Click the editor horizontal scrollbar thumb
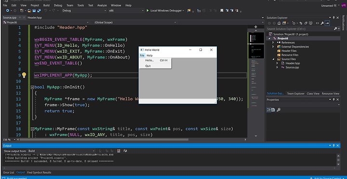 [104, 140]
